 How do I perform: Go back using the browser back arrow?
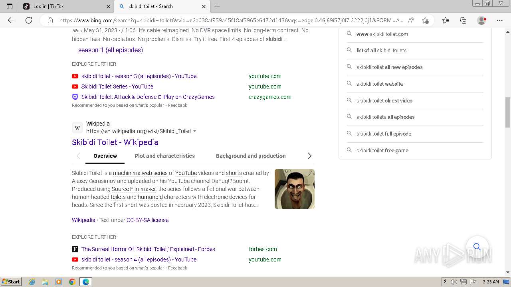[11, 20]
